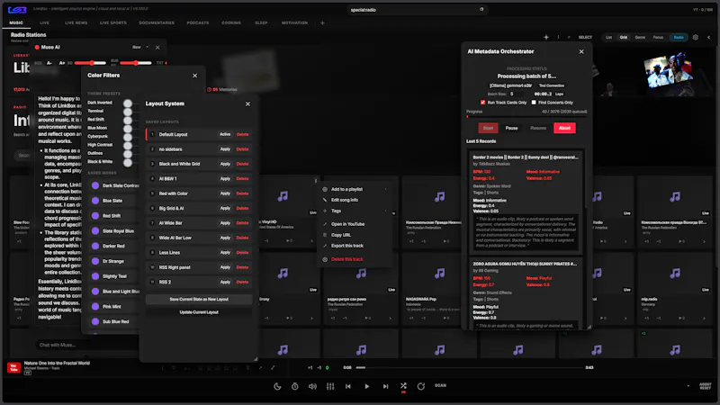This screenshot has width=720, height=405.
Task: Expand the Add to a playlist submenu arrow
Action: tap(385, 189)
